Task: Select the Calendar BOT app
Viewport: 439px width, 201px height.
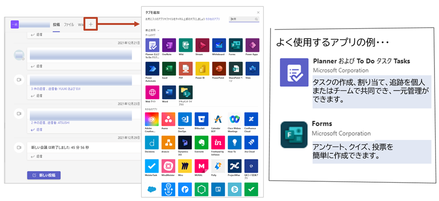Action: point(218,119)
